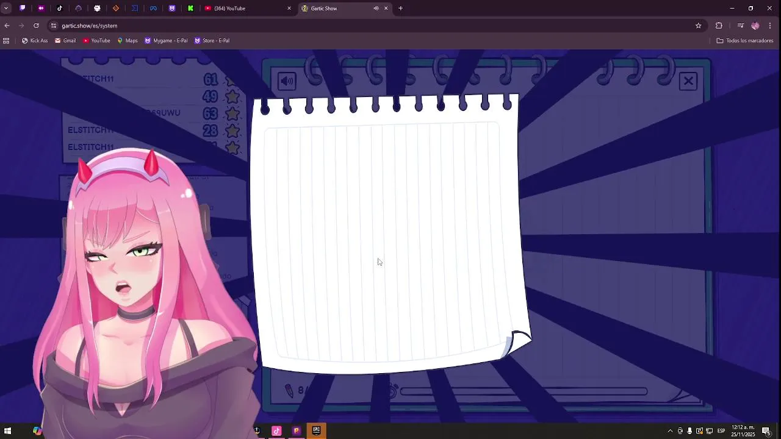Click the address bar showing gartic.show/es/system
The height and width of the screenshot is (439, 781).
pyautogui.click(x=377, y=26)
